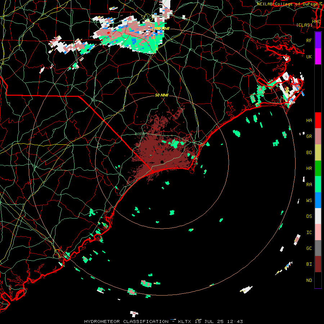Click the 'BD' legend label
This screenshot has width=324, height=324.
(x=309, y=153)
